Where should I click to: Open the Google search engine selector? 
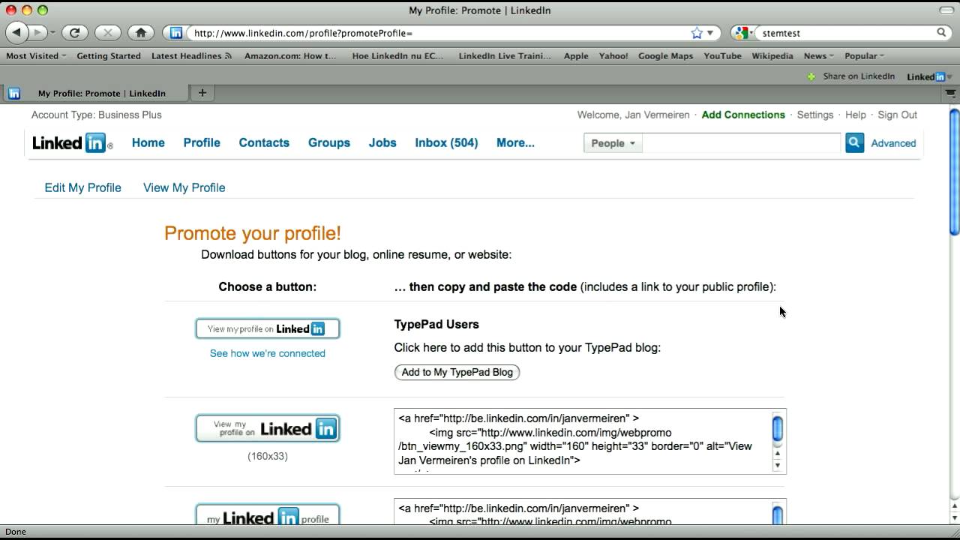[743, 33]
